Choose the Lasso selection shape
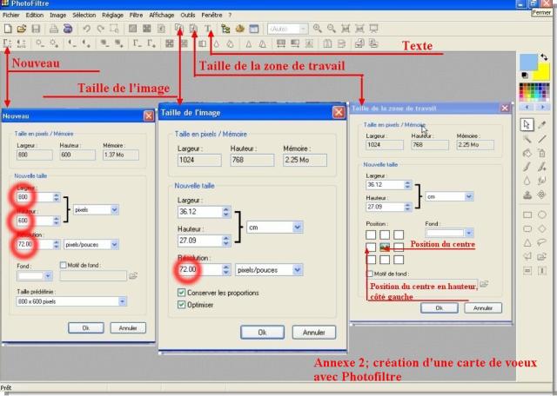557x396 pixels. (542, 242)
